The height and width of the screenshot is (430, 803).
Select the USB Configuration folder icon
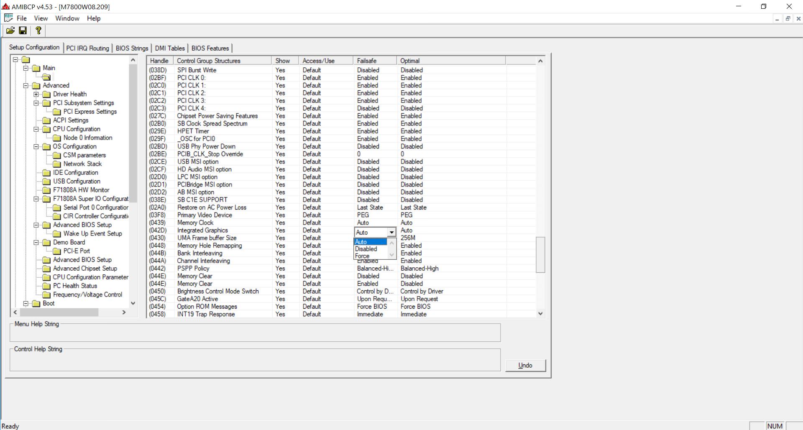pyautogui.click(x=47, y=182)
